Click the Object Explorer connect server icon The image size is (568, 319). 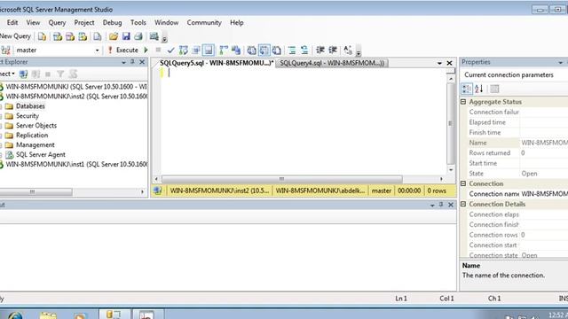(24, 74)
